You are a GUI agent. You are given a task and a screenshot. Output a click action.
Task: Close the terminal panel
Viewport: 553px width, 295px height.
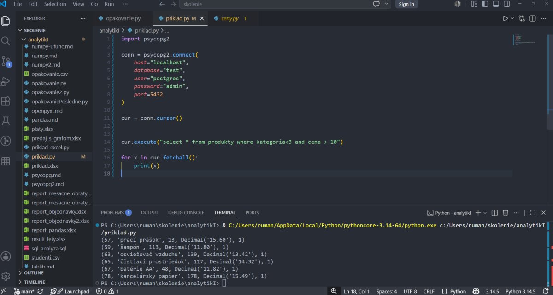click(x=544, y=213)
